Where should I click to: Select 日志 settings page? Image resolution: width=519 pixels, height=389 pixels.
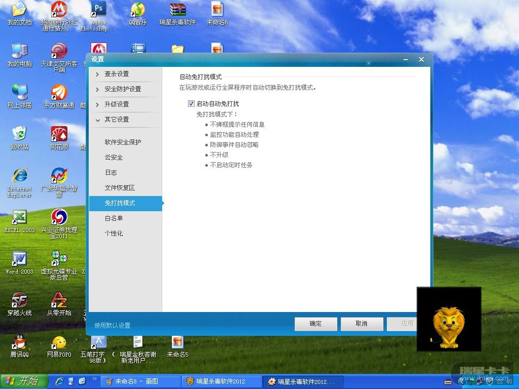point(126,173)
